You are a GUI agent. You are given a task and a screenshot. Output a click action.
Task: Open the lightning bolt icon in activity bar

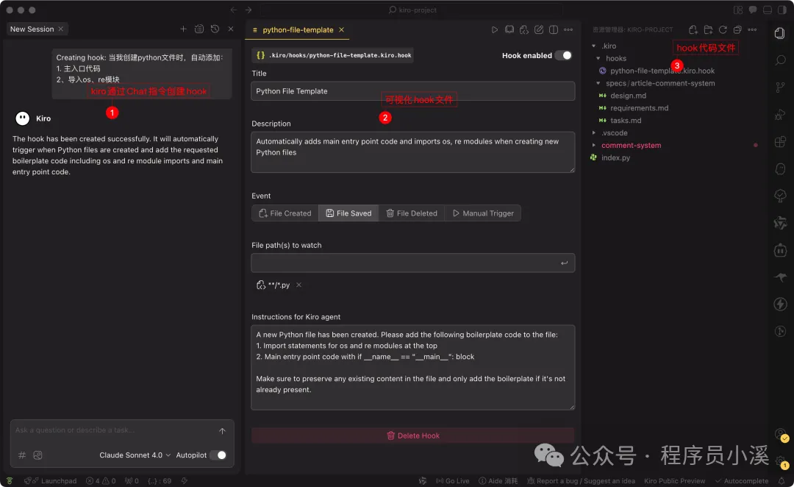(x=780, y=304)
